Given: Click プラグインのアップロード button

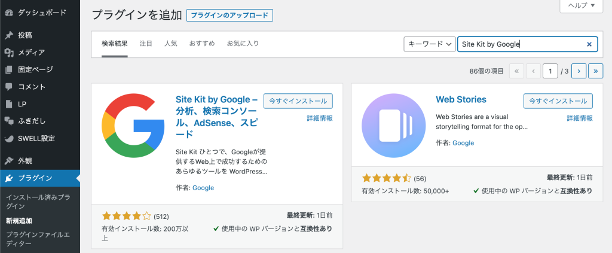Looking at the screenshot, I should 230,15.
